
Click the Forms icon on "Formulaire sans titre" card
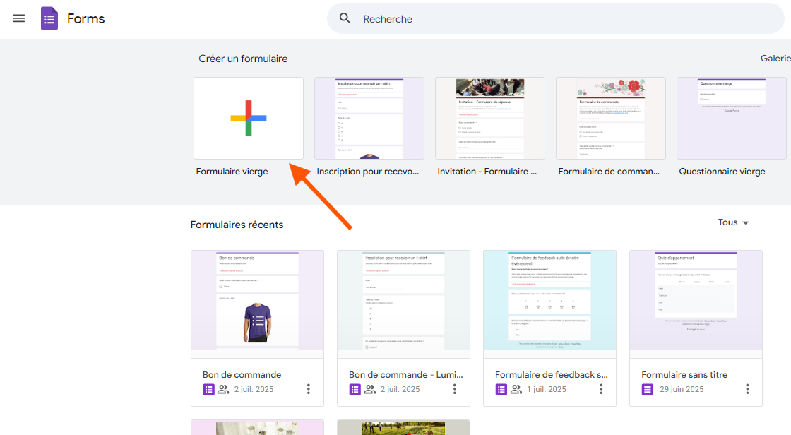pyautogui.click(x=647, y=389)
